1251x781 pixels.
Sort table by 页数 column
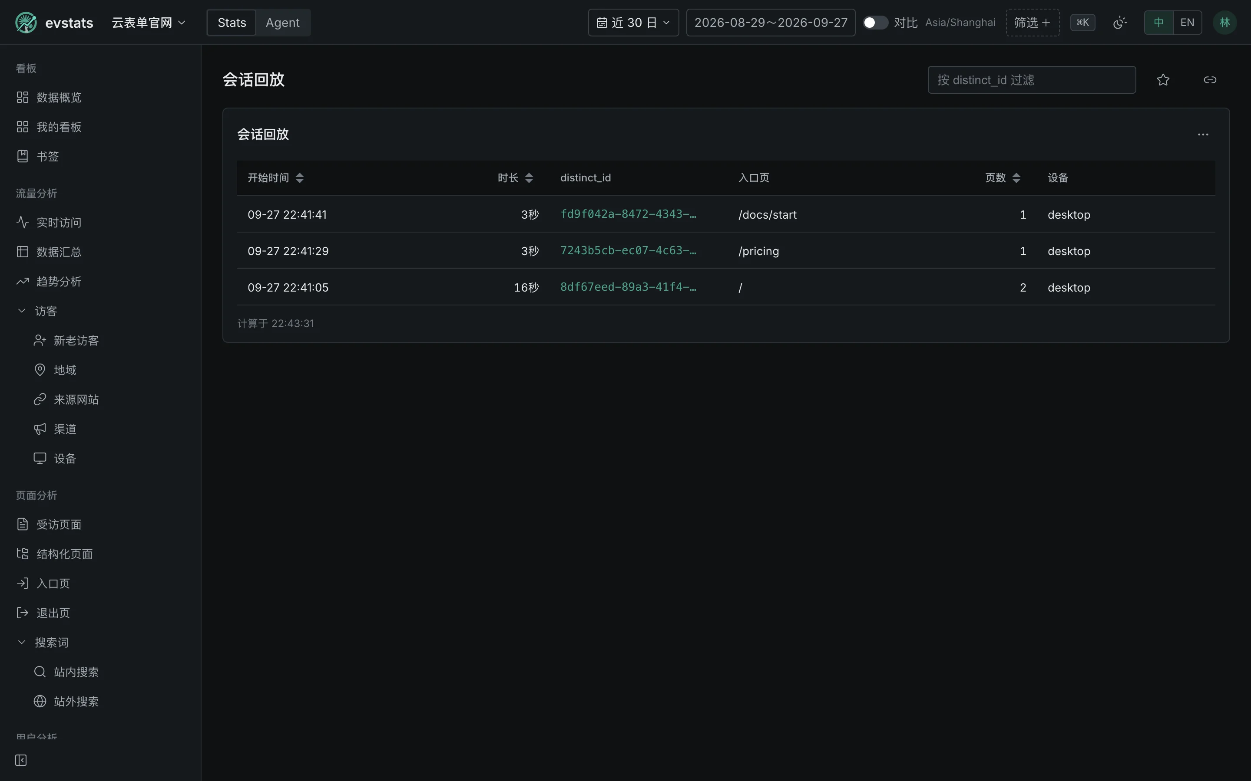tap(1003, 178)
